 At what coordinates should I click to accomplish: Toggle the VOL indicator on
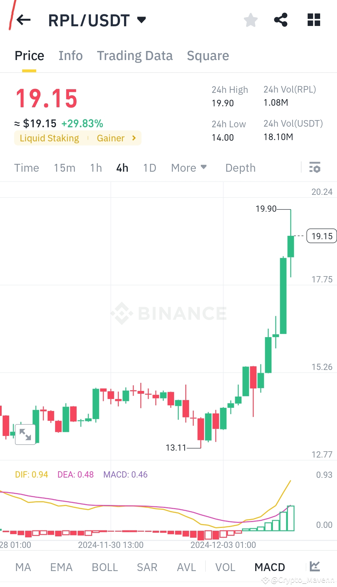click(225, 567)
